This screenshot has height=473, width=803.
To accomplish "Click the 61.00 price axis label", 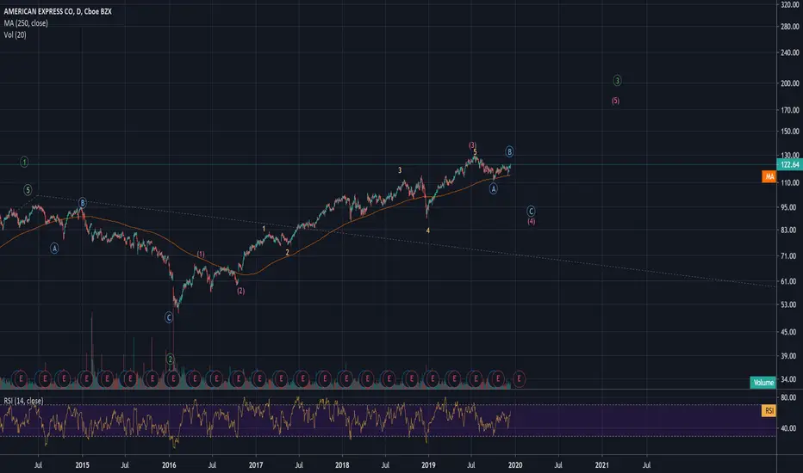I will pyautogui.click(x=788, y=281).
